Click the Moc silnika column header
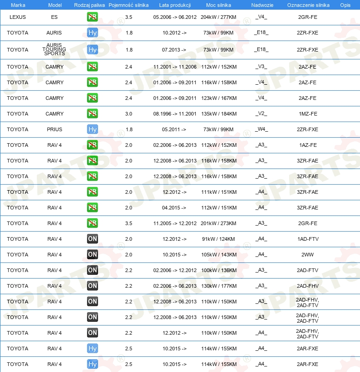The width and height of the screenshot is (360, 372). click(x=218, y=5)
